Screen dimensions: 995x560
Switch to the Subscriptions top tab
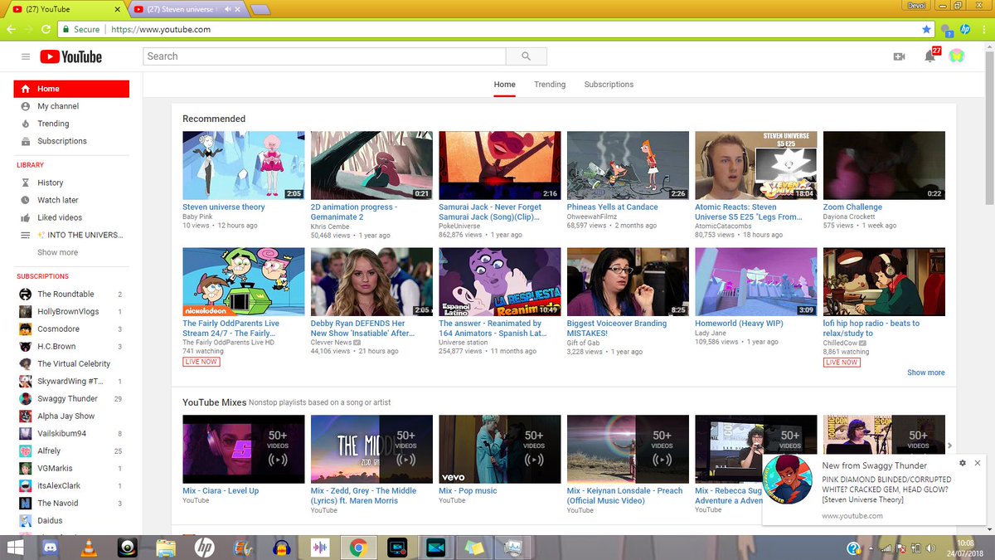(609, 85)
